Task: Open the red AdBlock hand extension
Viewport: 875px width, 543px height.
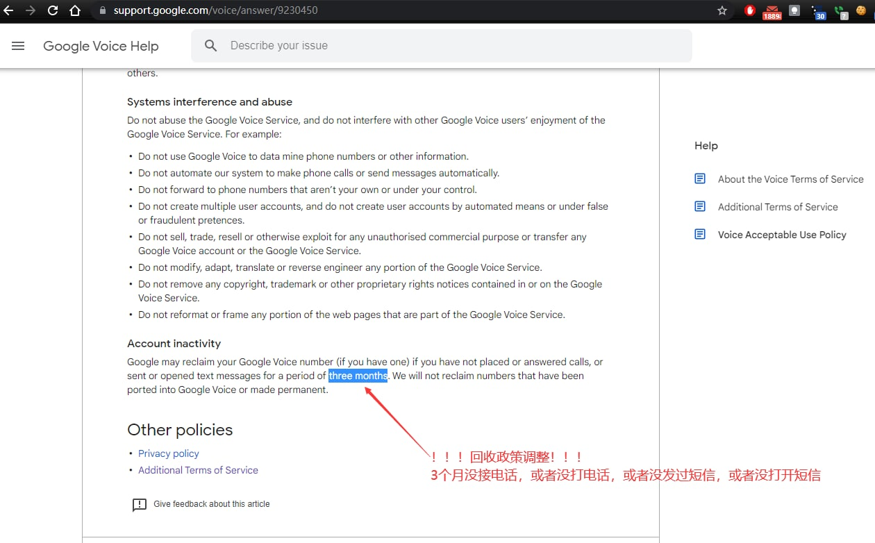Action: [x=750, y=10]
